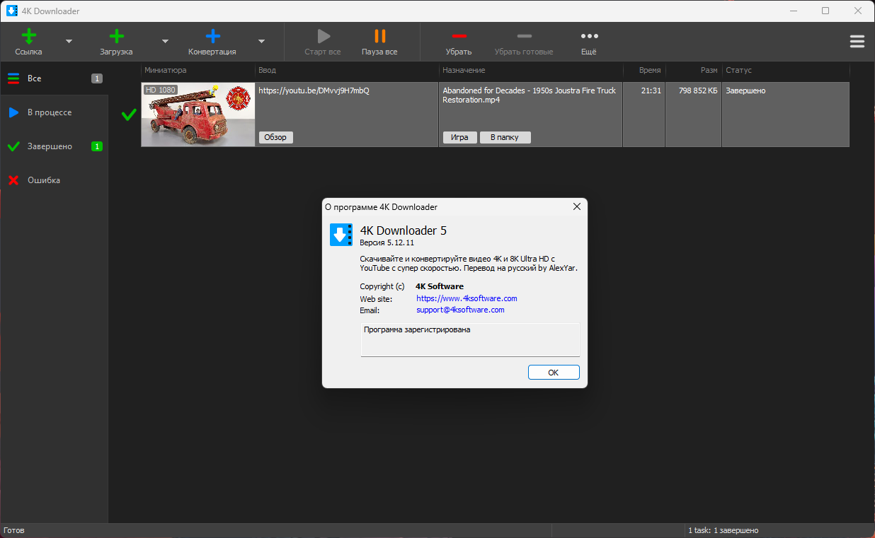Click the 4K Software copyright text
875x538 pixels.
point(440,286)
